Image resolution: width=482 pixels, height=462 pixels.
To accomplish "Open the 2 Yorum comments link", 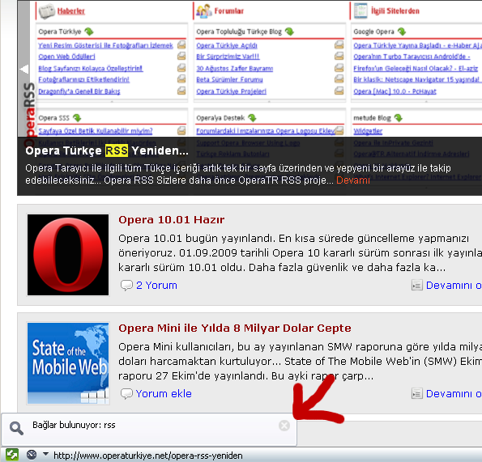I will pos(157,286).
